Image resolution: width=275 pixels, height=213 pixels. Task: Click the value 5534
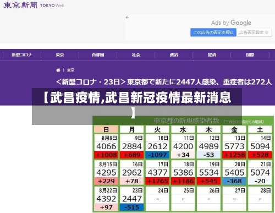coord(209,173)
